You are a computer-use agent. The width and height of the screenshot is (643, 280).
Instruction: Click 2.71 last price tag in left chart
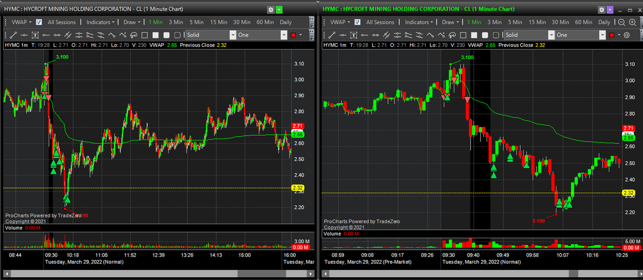click(298, 126)
